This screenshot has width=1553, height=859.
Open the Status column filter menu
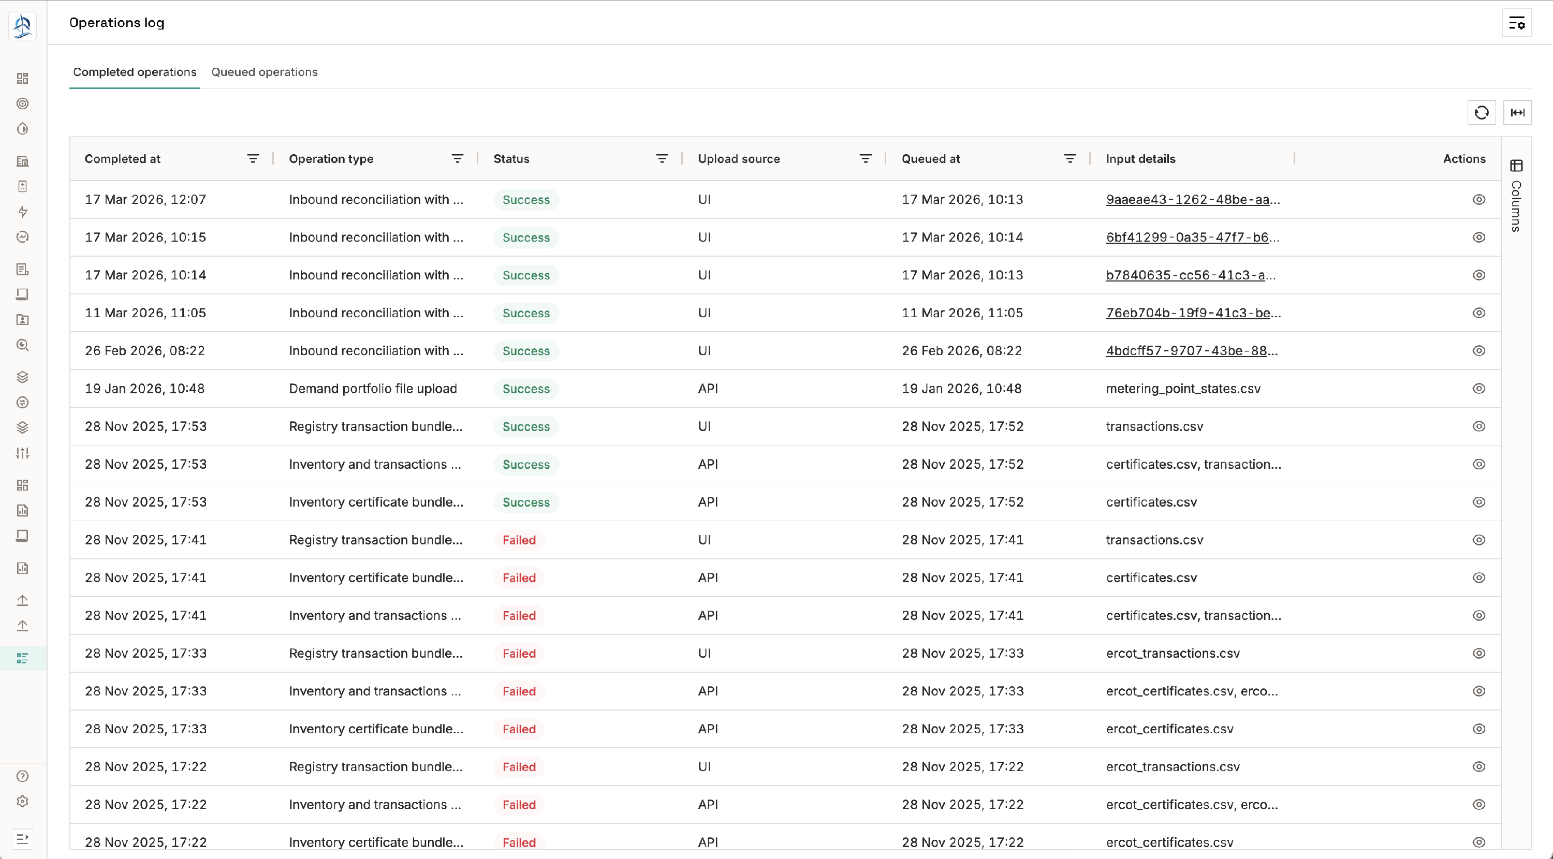(662, 158)
